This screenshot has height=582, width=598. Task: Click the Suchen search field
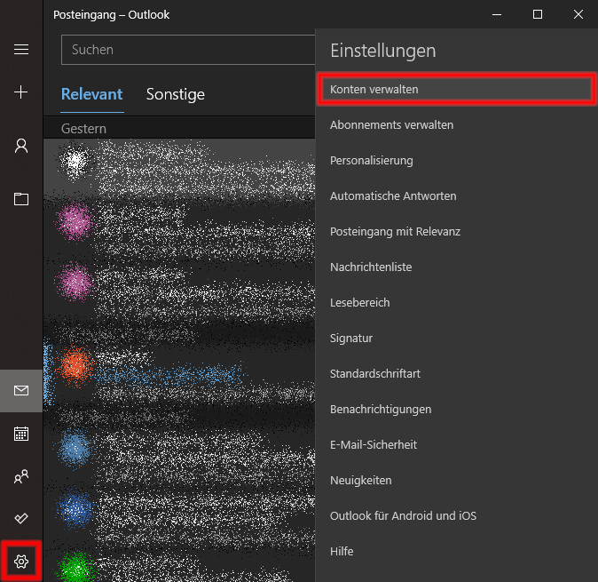pyautogui.click(x=188, y=50)
